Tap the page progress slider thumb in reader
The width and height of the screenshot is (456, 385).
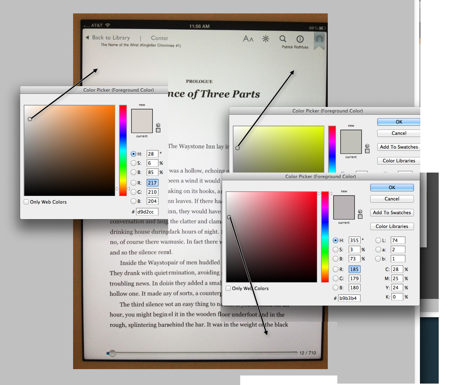pos(112,353)
